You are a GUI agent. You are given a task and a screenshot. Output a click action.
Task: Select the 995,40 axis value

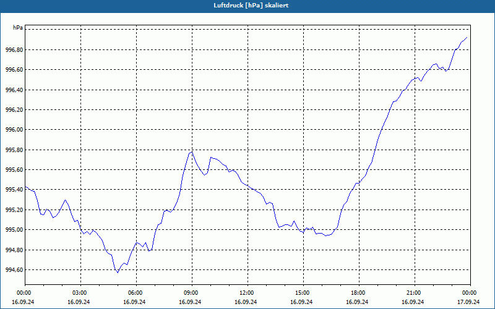point(14,190)
